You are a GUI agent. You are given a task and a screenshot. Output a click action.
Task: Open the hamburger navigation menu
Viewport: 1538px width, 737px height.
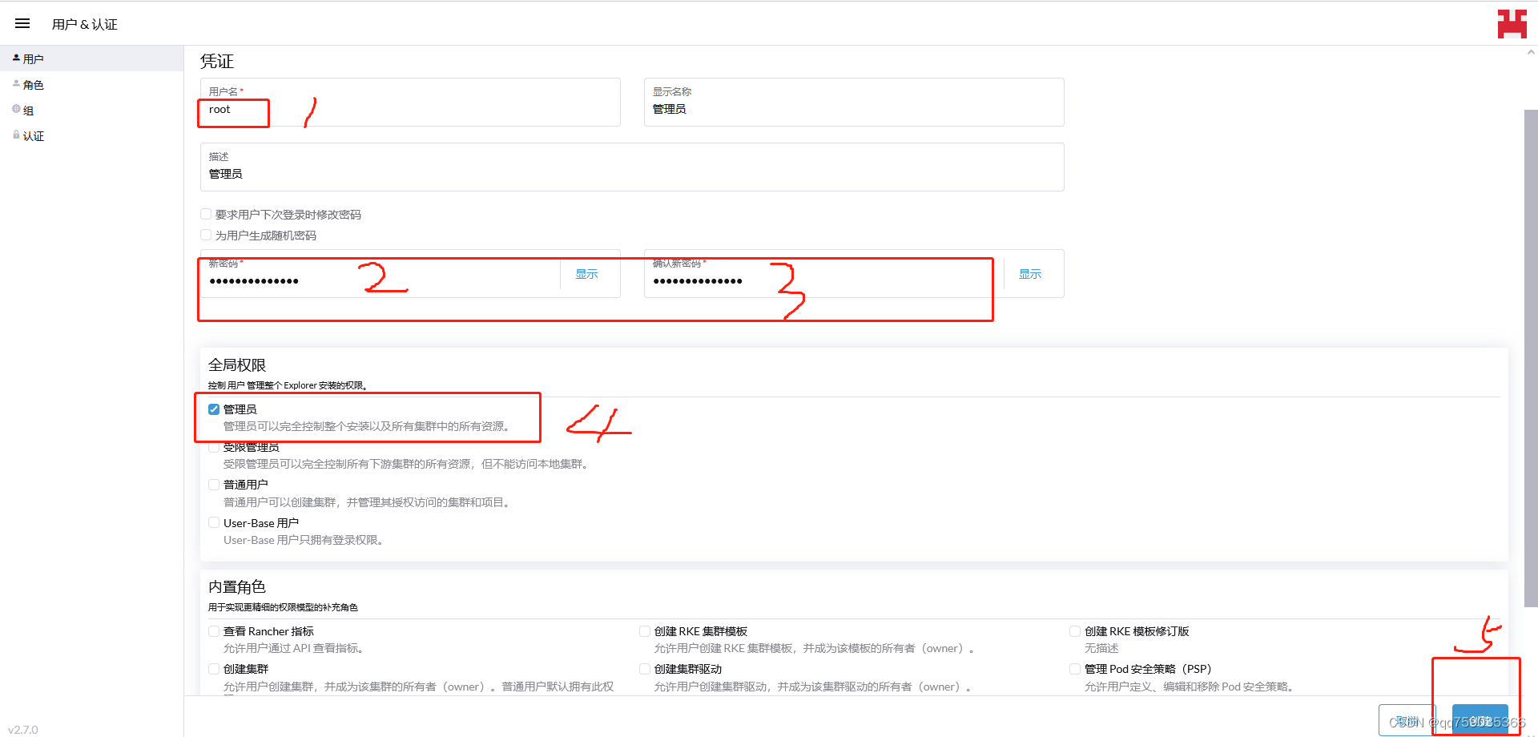(22, 24)
